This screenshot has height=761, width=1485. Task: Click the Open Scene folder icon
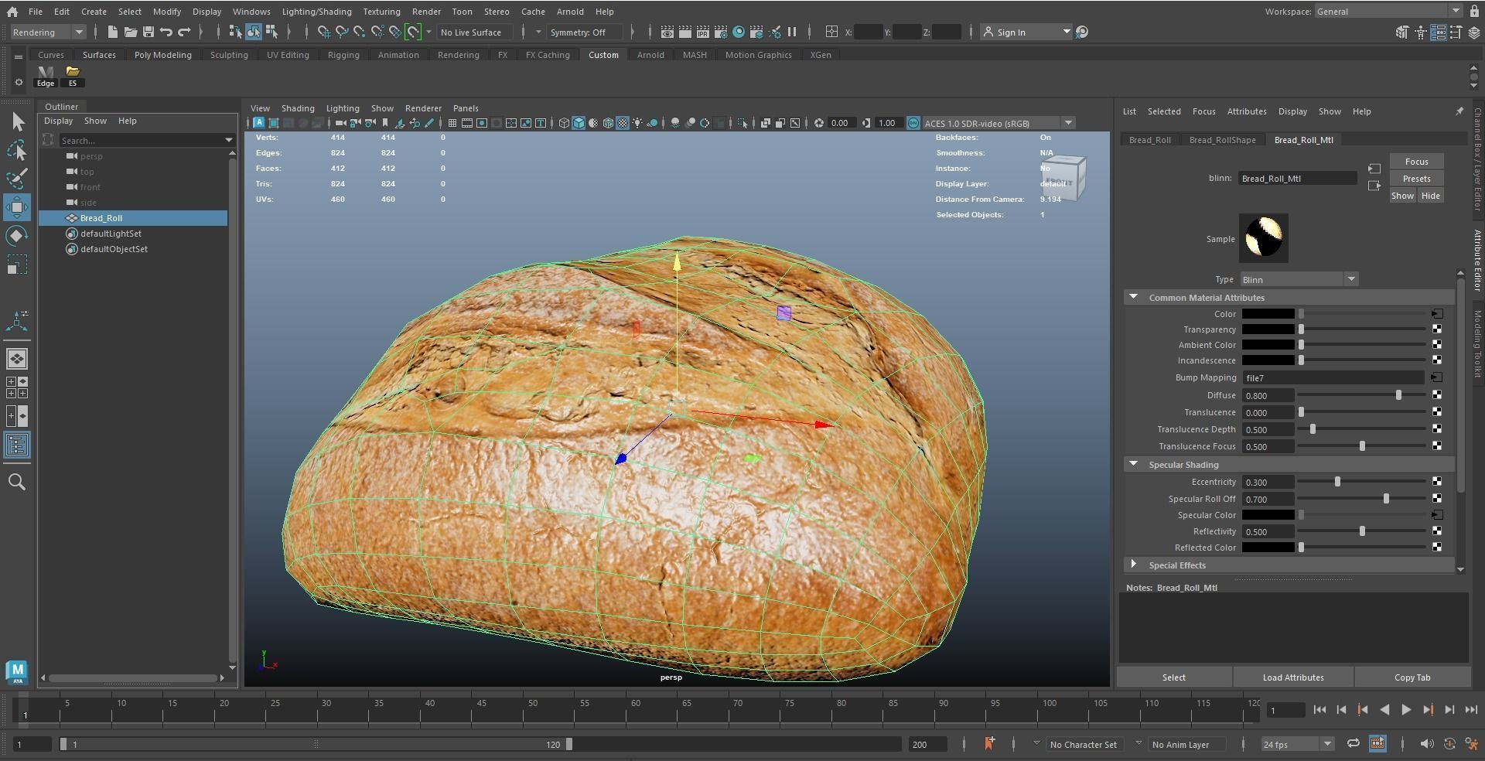pyautogui.click(x=130, y=32)
